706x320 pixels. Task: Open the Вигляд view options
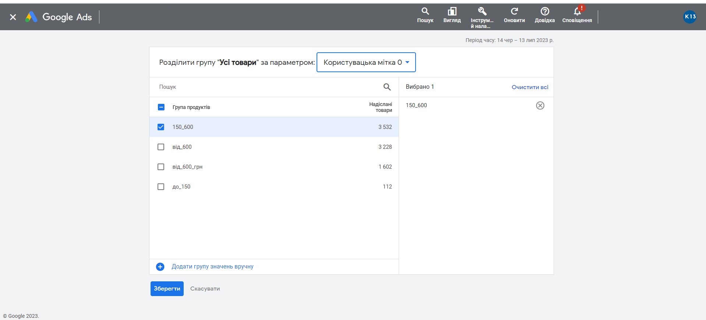tap(452, 15)
